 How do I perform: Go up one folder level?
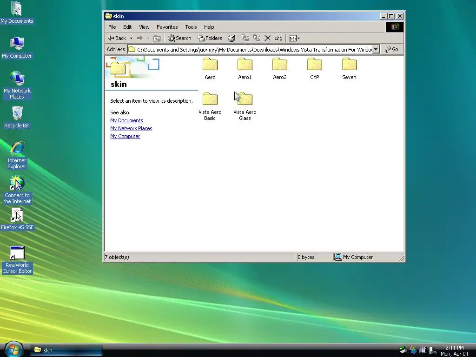click(157, 38)
